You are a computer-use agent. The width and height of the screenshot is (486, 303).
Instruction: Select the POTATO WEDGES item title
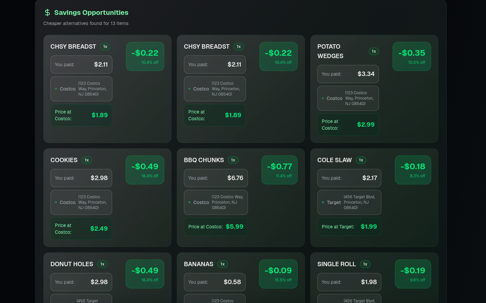click(x=330, y=51)
